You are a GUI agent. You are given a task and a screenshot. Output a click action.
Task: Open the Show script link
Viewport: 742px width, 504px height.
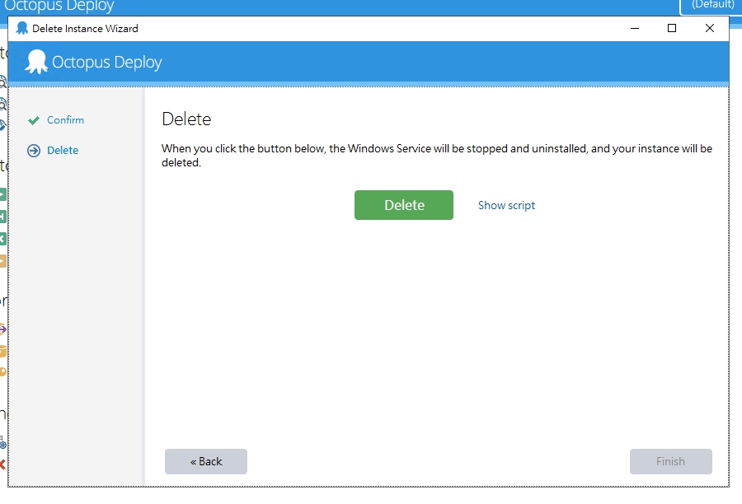pyautogui.click(x=506, y=205)
